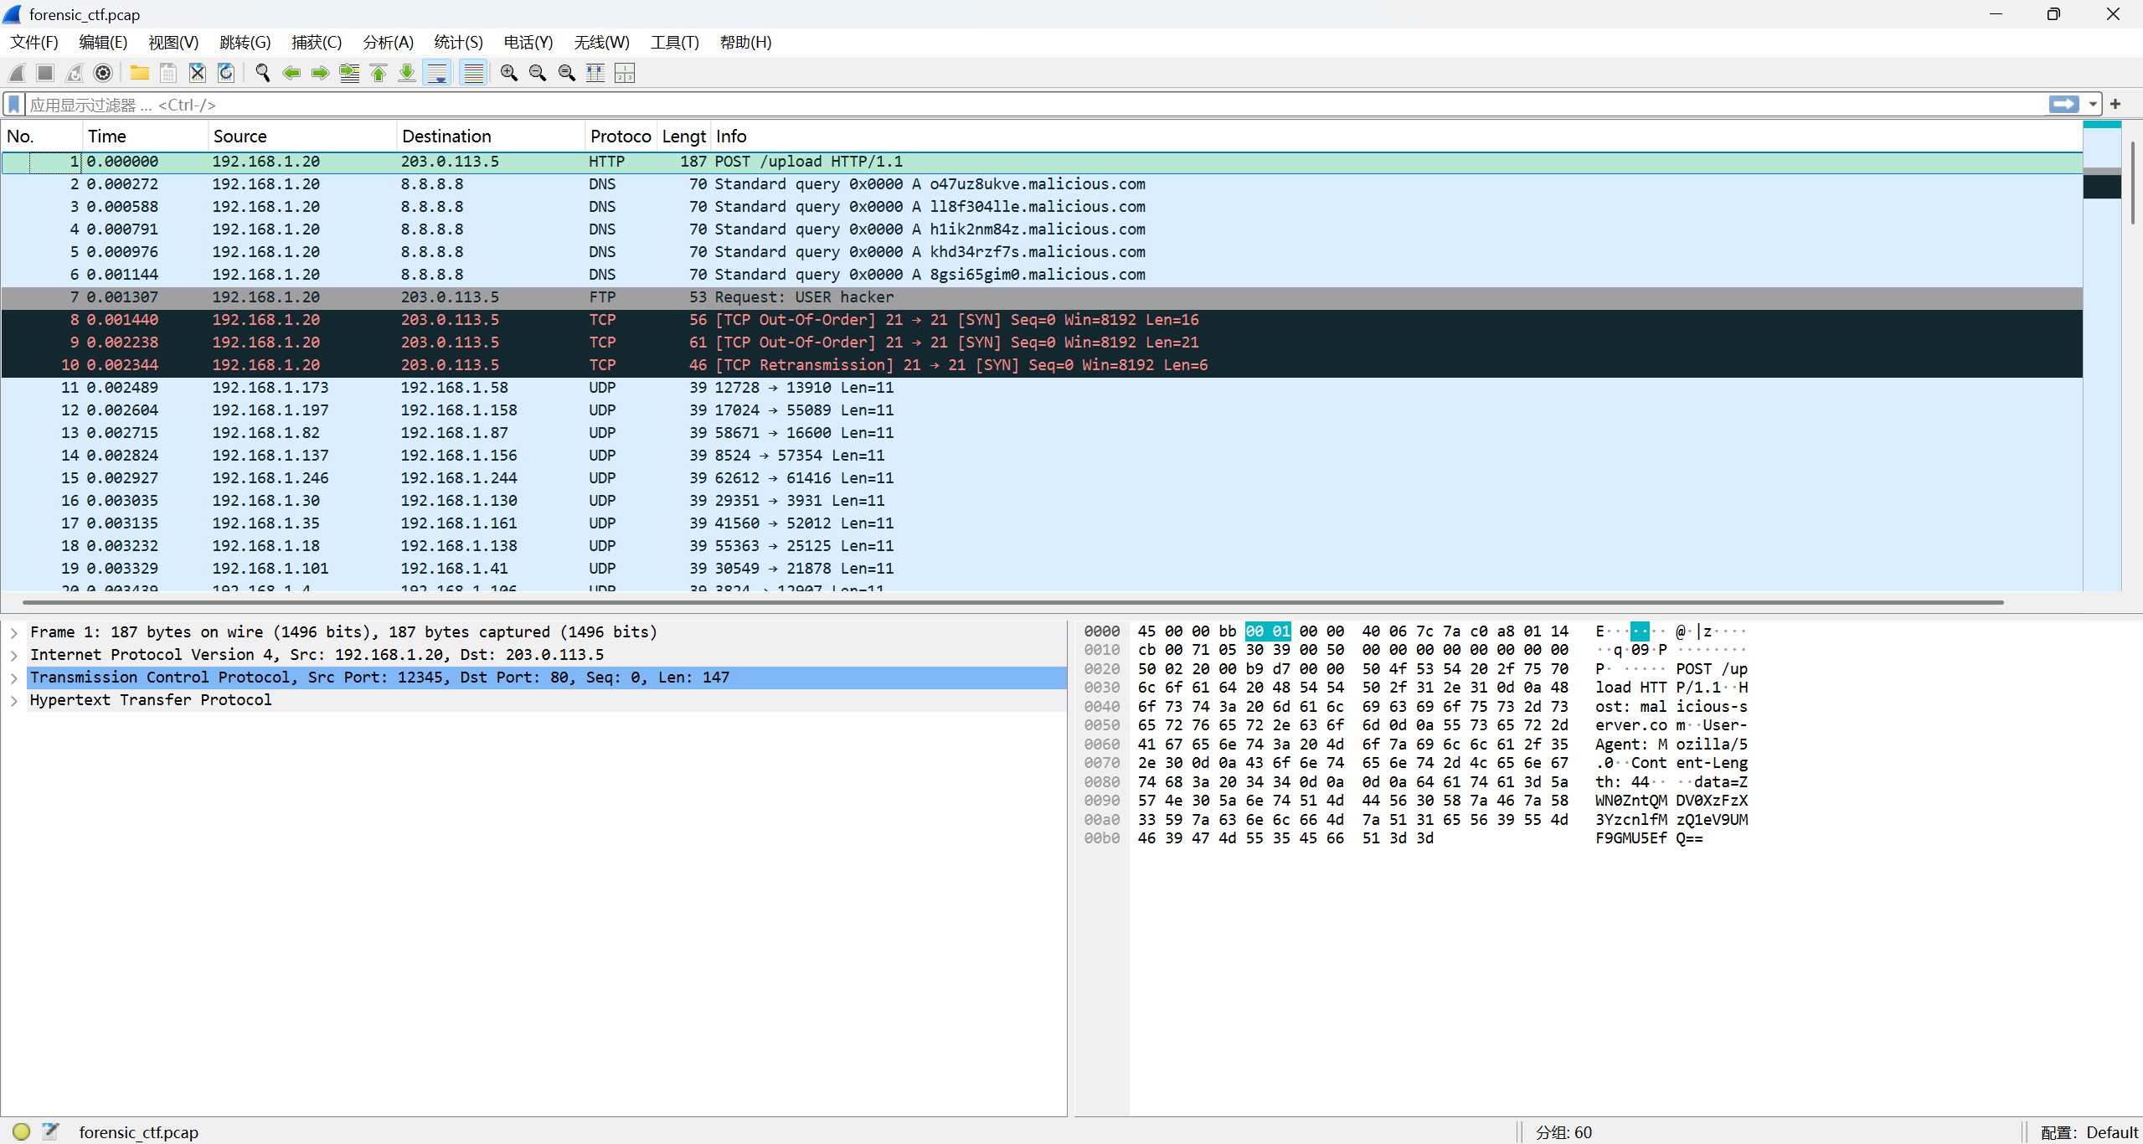Open the 分析(A) menu
This screenshot has height=1144, width=2143.
click(388, 42)
